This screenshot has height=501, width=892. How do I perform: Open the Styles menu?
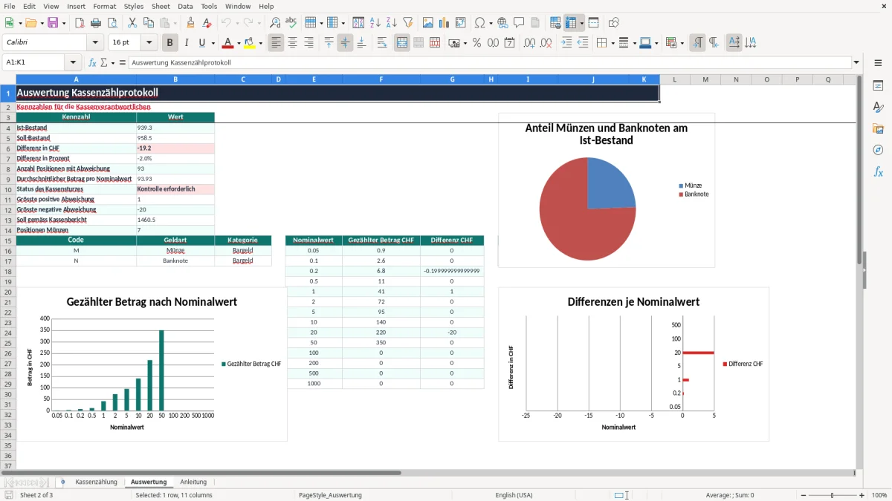click(134, 6)
